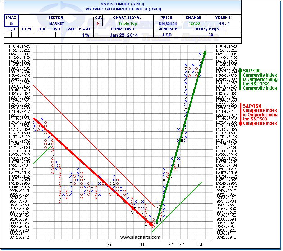Select the USD currency value
The height and width of the screenshot is (251, 283).
(167, 35)
